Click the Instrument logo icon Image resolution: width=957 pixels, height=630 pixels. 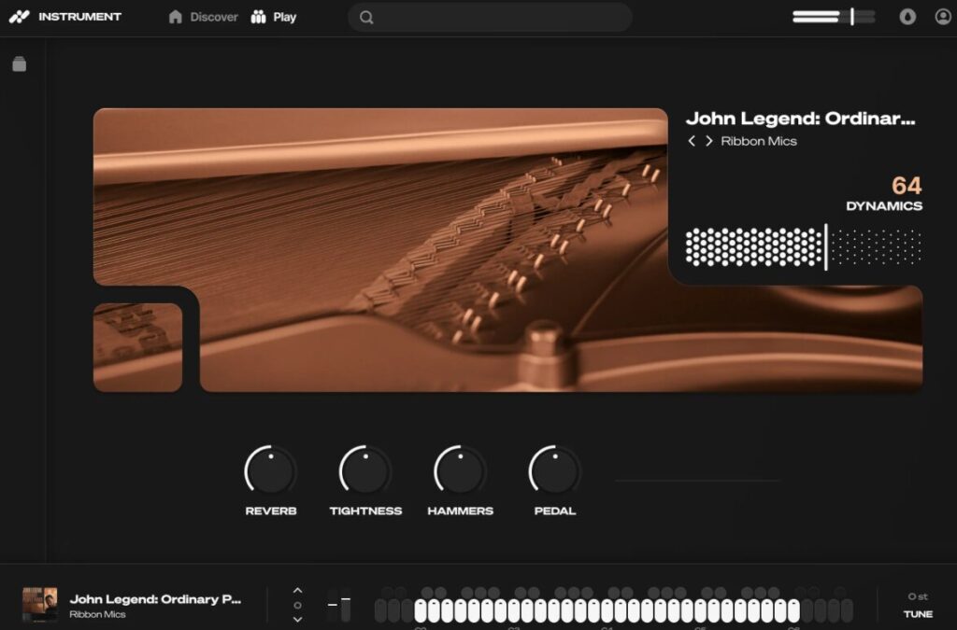(20, 17)
